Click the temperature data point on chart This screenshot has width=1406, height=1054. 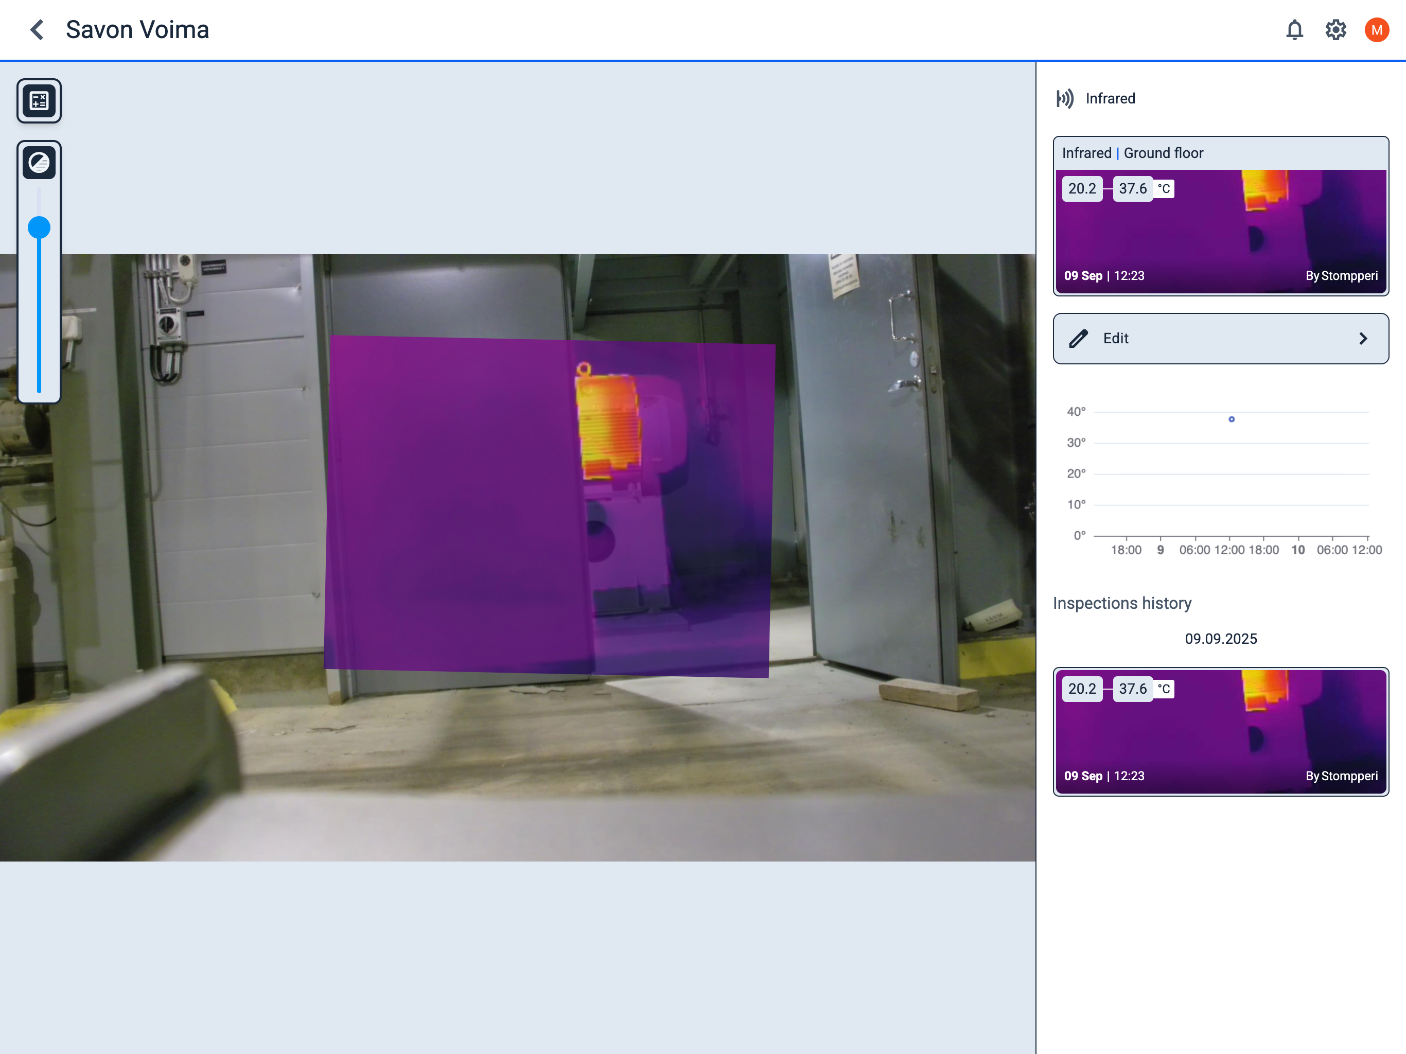(x=1231, y=419)
